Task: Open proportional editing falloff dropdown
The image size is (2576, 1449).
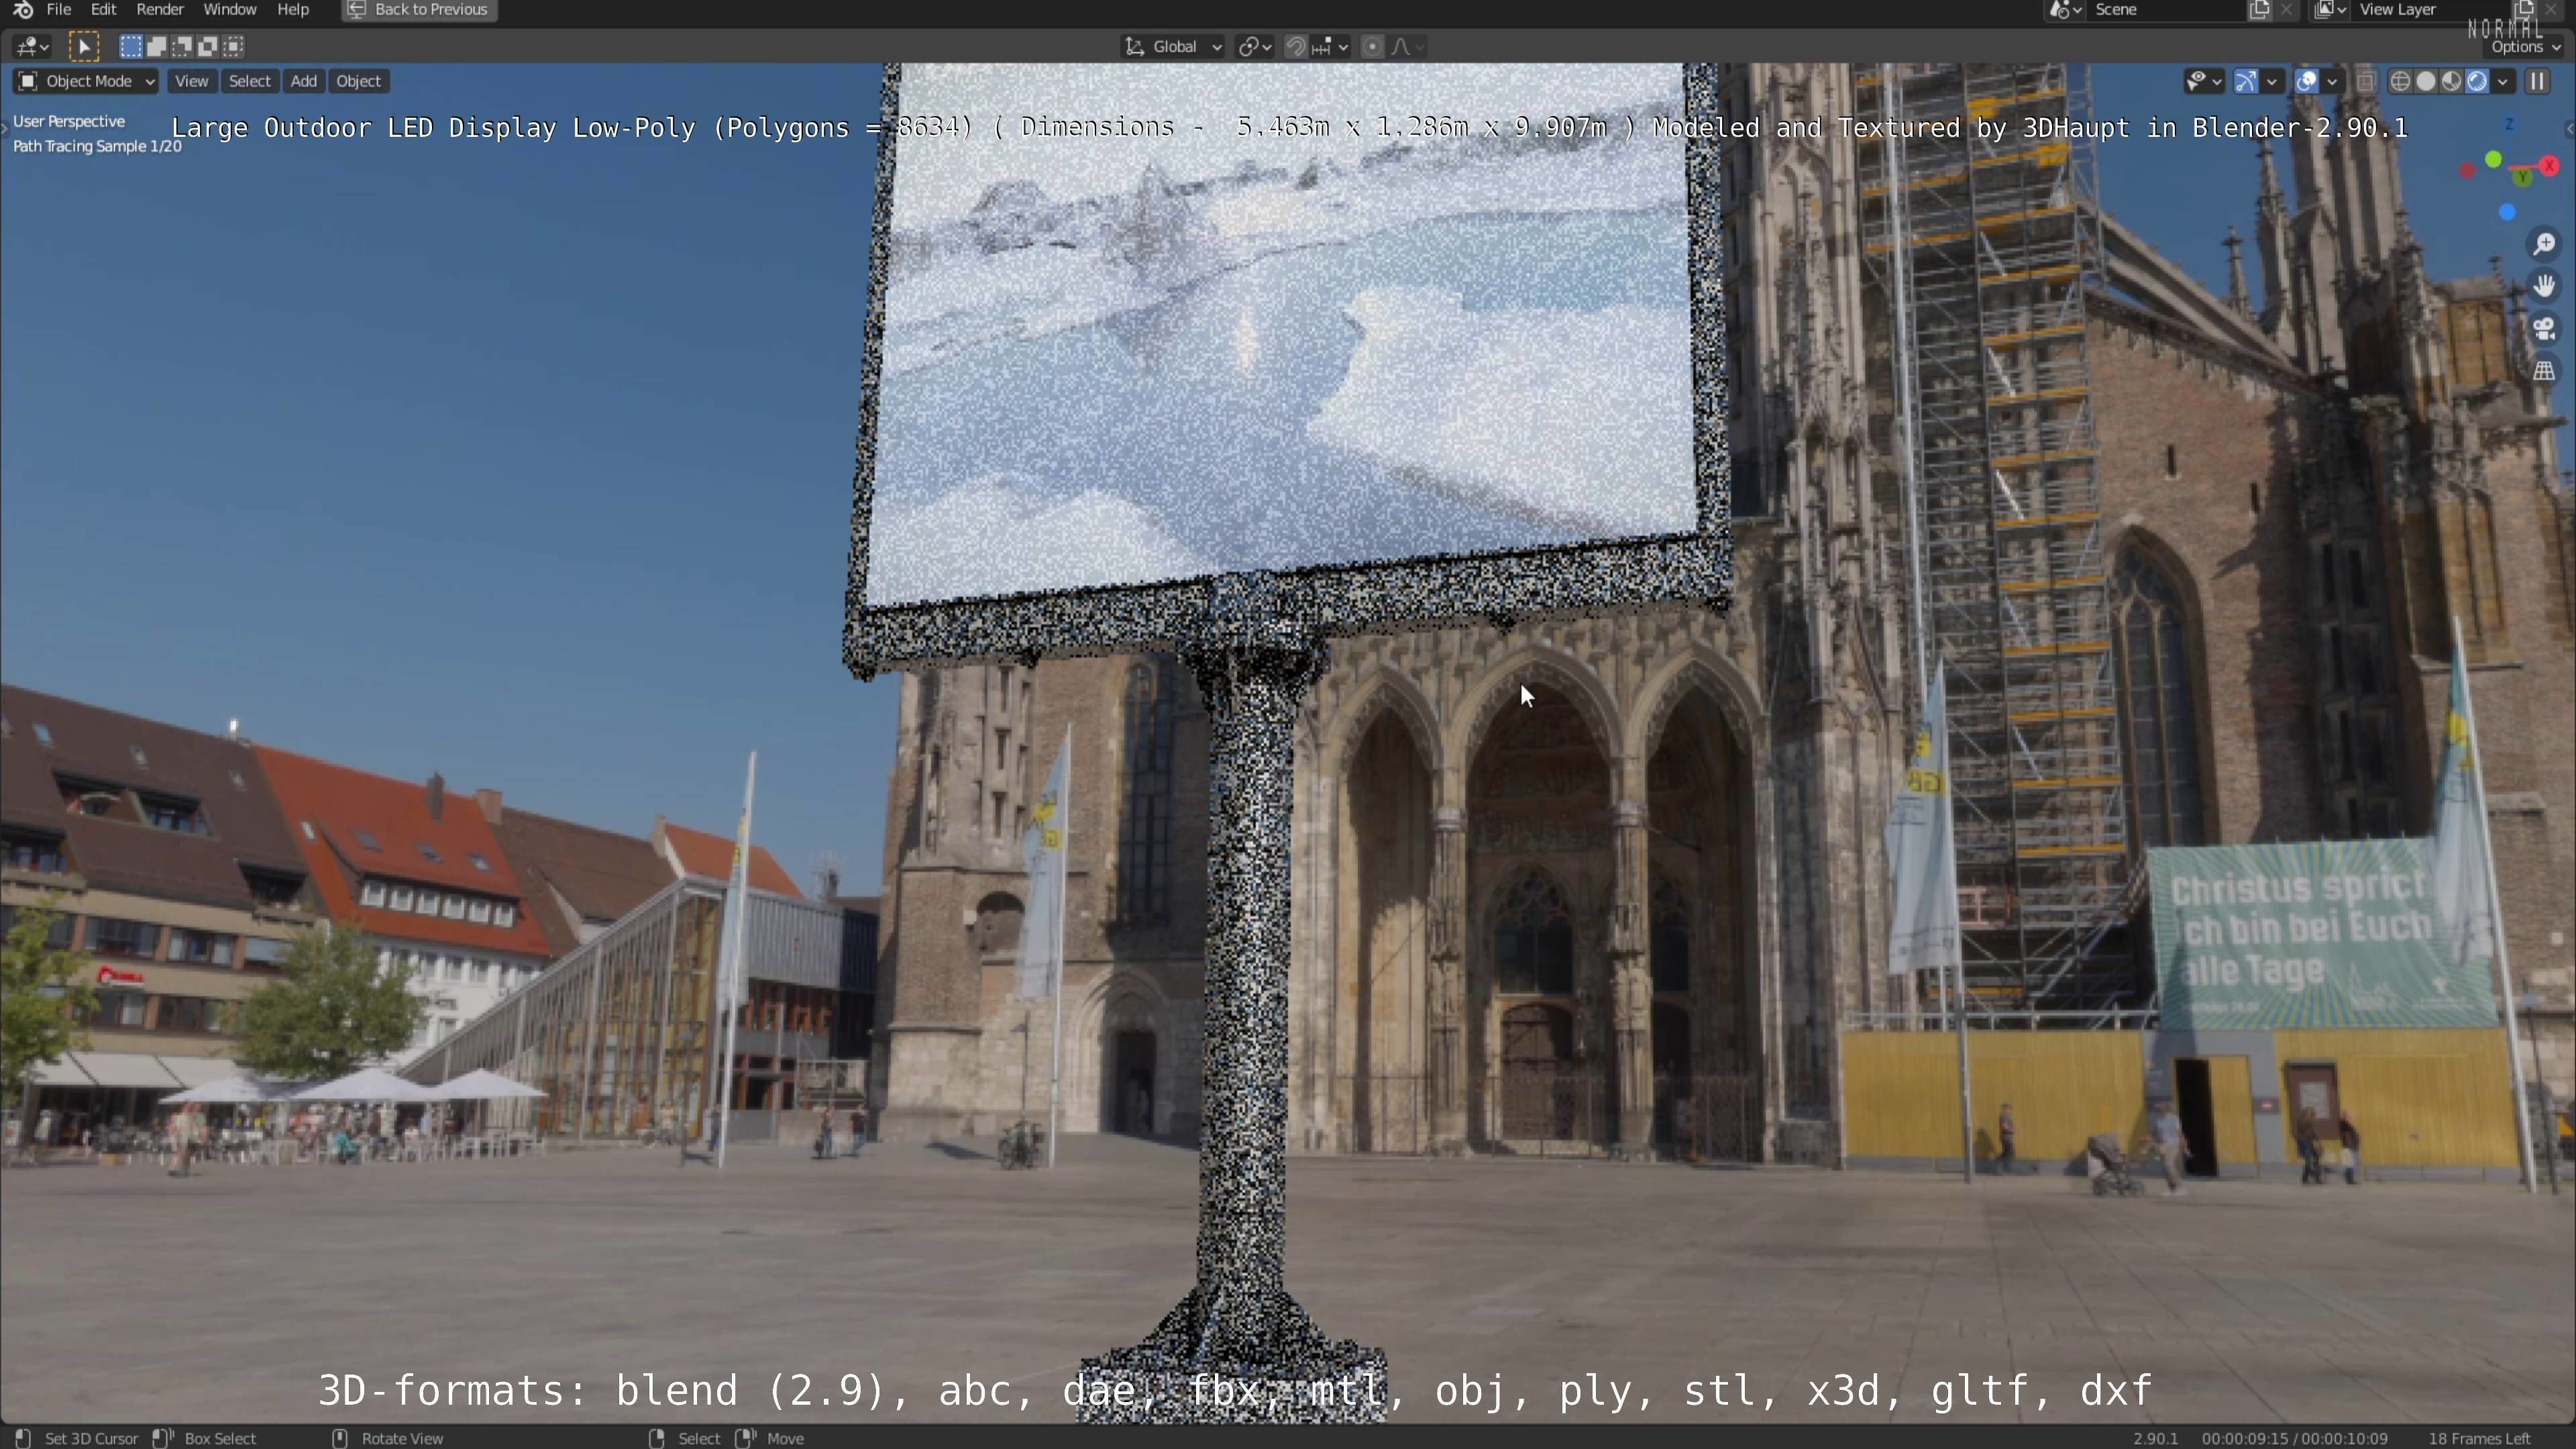Action: [x=1407, y=46]
